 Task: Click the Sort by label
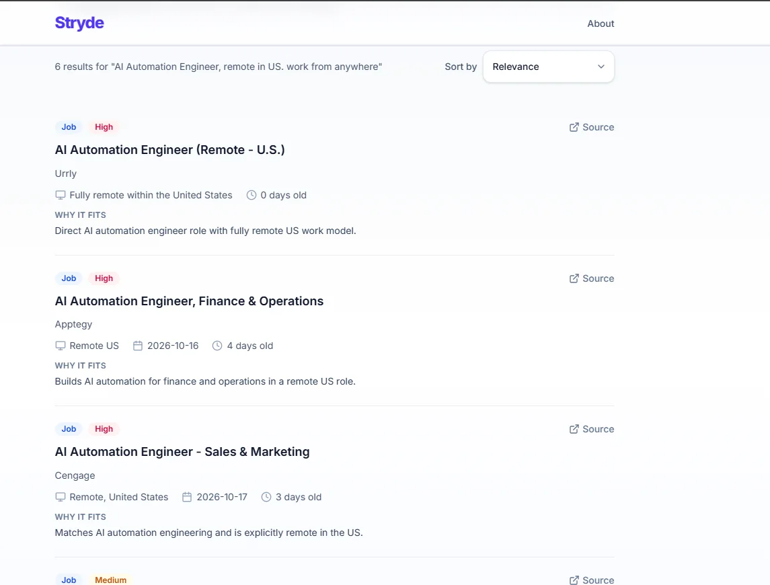461,67
